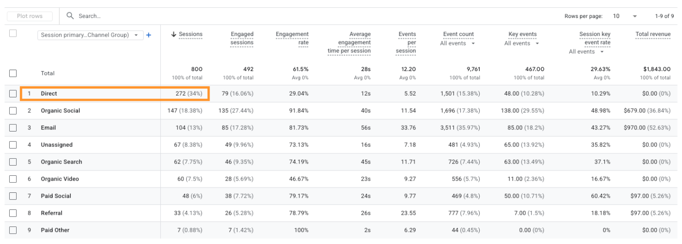Toggle the select-all header checkbox

click(x=13, y=34)
